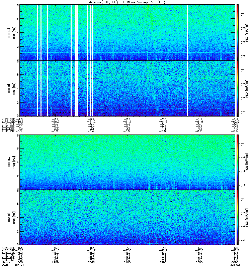Click the plot title "Artemis(THB,THC) FGL Wave Survey Plot"
The image size is (251, 267).
coord(127,2)
